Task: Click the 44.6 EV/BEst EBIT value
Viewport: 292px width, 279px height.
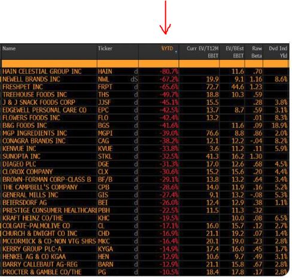Action: pos(238,87)
